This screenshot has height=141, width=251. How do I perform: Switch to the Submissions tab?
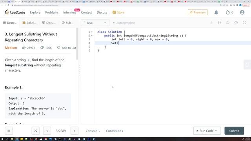click(67, 23)
